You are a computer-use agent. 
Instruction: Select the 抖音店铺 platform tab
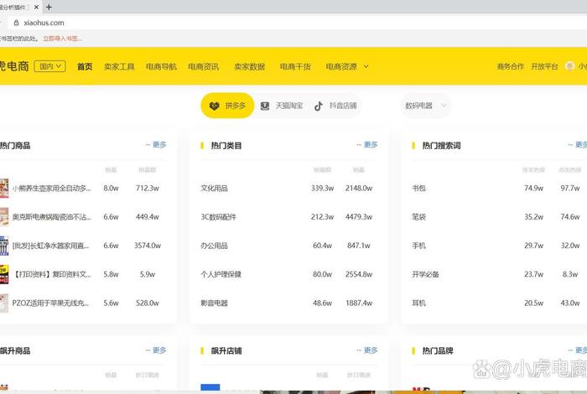(x=335, y=106)
